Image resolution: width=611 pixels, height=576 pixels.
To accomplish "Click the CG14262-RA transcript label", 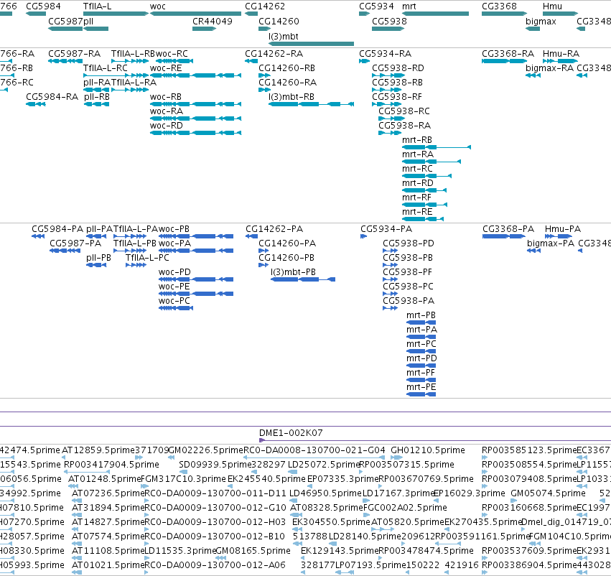I will [274, 53].
